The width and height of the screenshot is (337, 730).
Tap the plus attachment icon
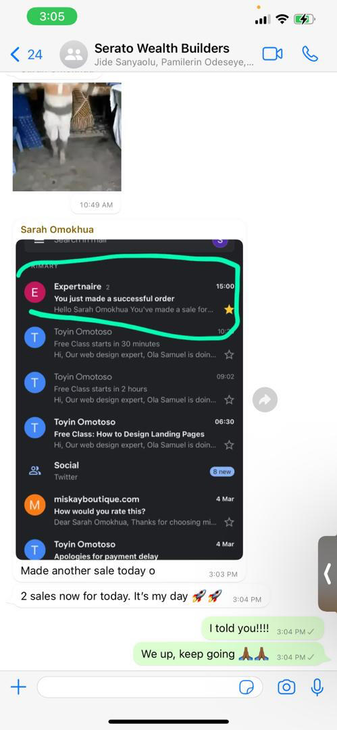coord(18,687)
